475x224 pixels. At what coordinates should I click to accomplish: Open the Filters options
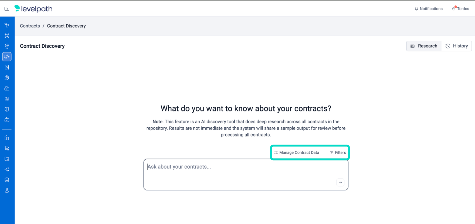tap(338, 152)
